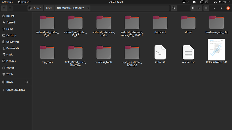Go back with the left arrow button

coord(4,8)
